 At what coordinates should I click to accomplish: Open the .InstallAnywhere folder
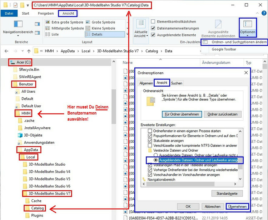(34, 128)
